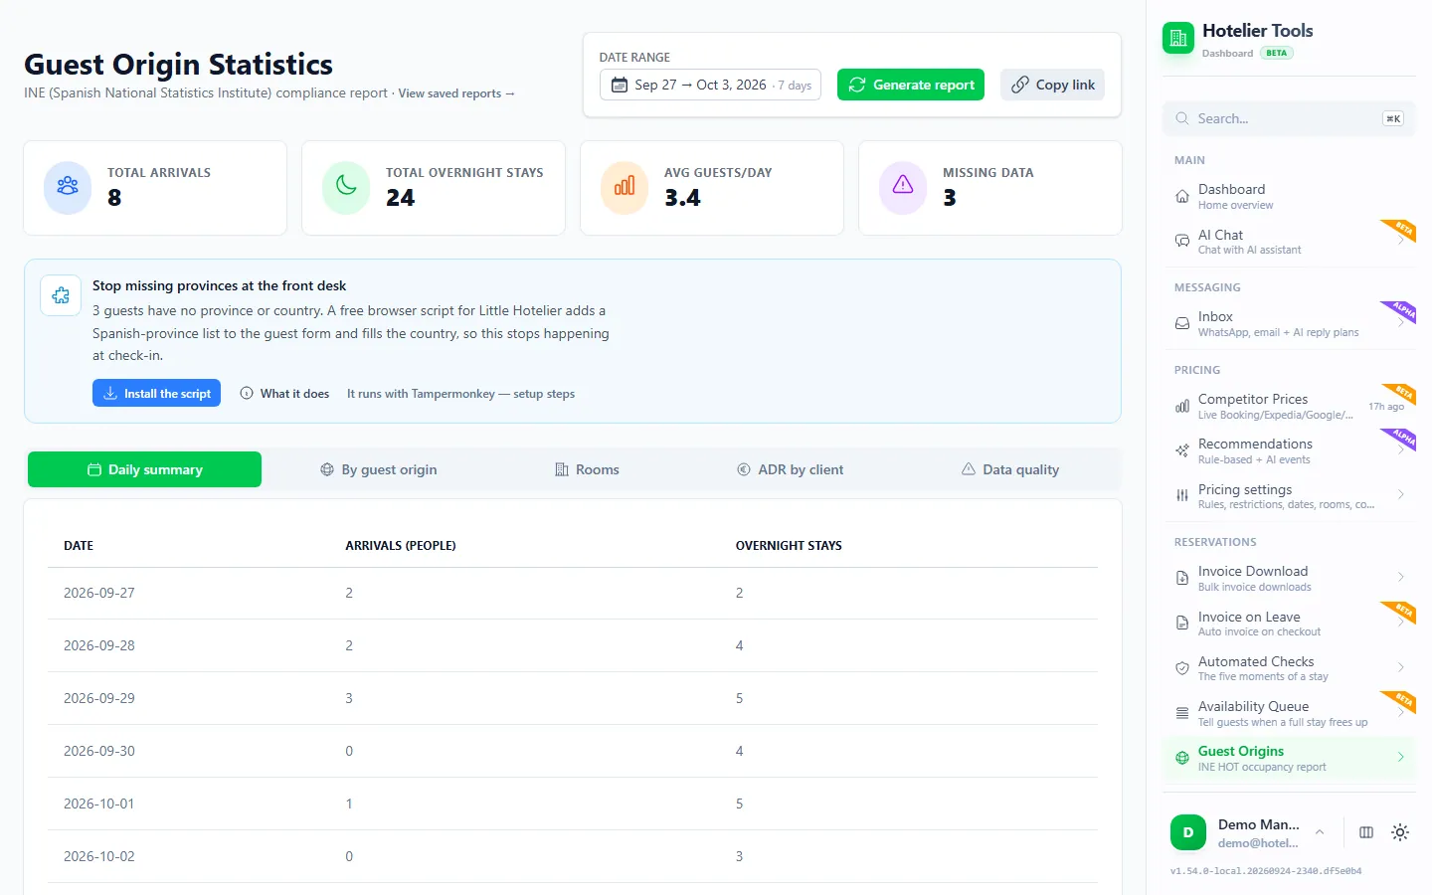Image resolution: width=1432 pixels, height=895 pixels.
Task: Expand the Guest Origins chevron
Action: [x=1400, y=758]
